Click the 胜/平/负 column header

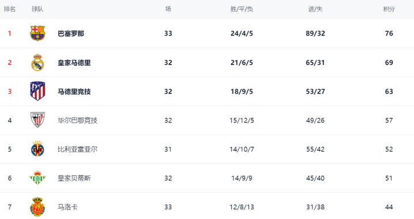tap(242, 9)
